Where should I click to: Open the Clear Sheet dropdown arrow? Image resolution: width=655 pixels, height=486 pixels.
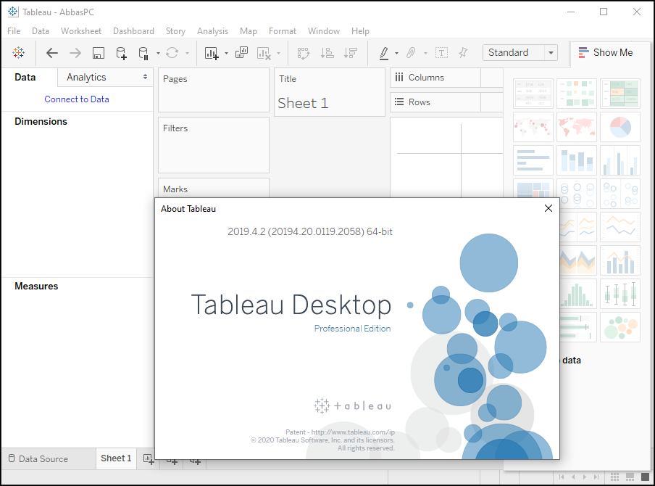click(x=279, y=53)
